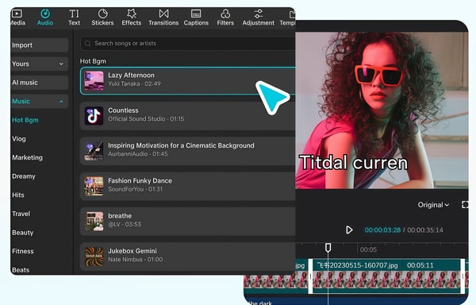Image resolution: width=476 pixels, height=305 pixels.
Task: Click the Import button
Action: 39,45
